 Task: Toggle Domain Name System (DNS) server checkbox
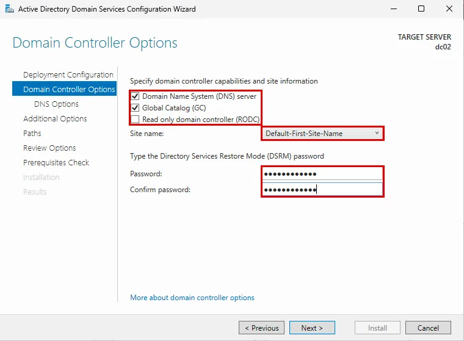pos(135,96)
